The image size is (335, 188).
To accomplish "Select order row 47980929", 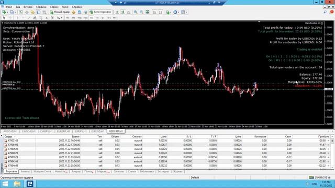I will 167,157.
